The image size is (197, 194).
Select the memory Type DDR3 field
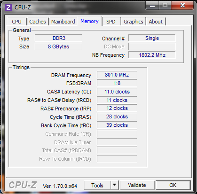click(x=58, y=38)
